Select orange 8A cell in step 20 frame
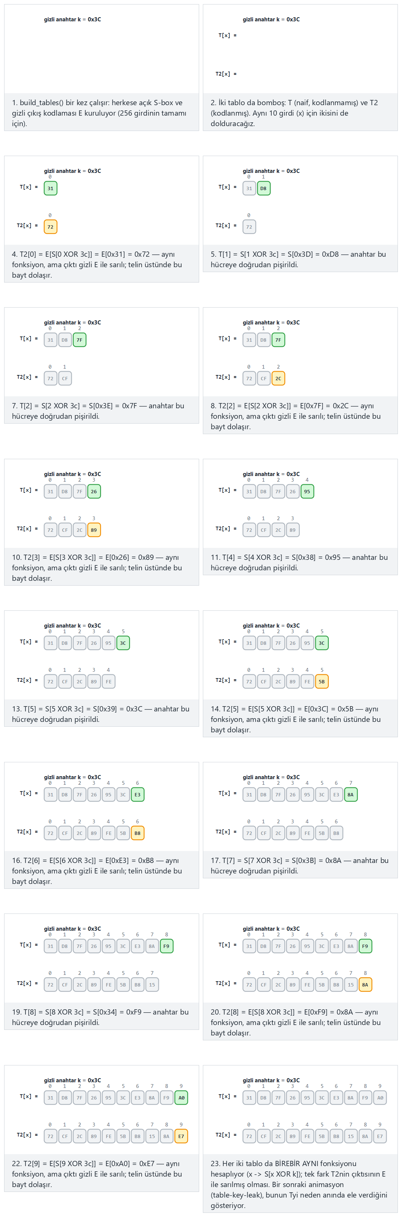The height and width of the screenshot is (1217, 402). (x=365, y=985)
